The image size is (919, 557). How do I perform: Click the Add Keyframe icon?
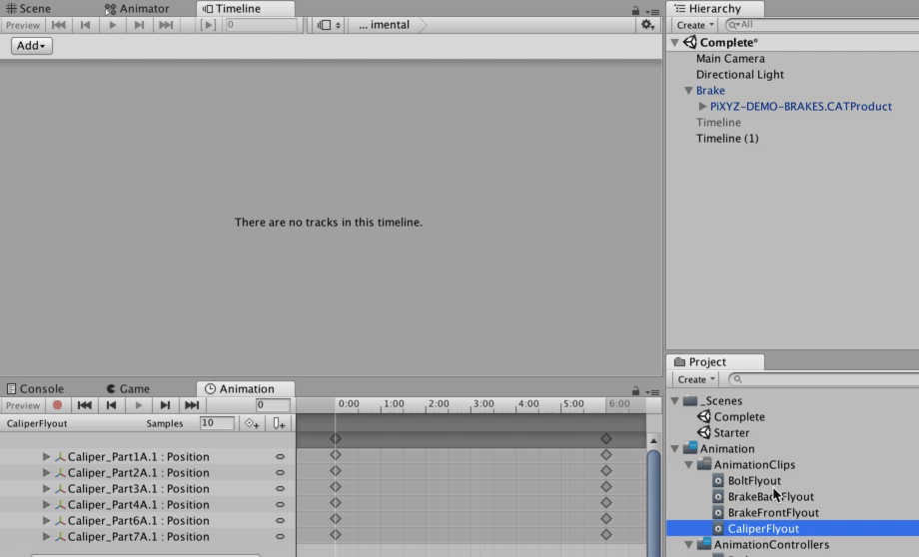(x=252, y=423)
